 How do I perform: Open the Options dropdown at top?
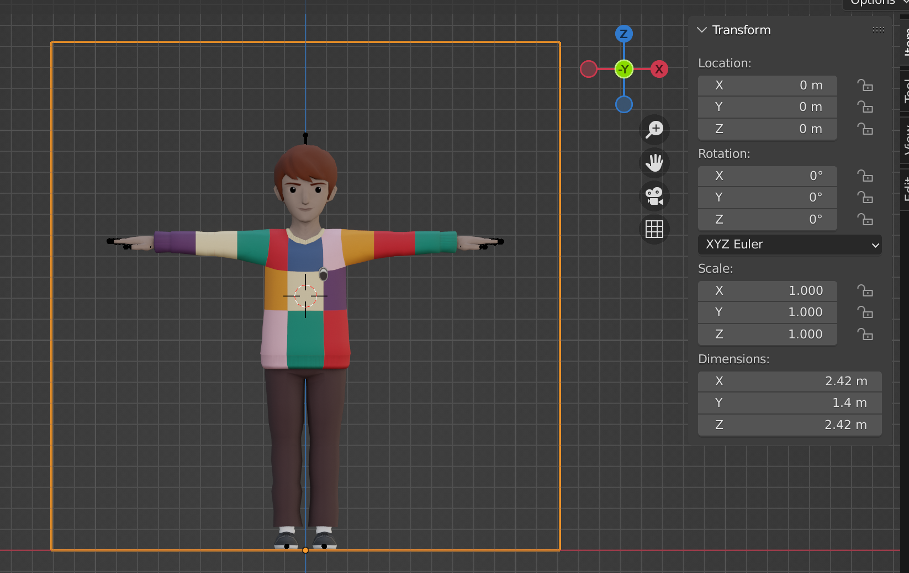coord(875,3)
